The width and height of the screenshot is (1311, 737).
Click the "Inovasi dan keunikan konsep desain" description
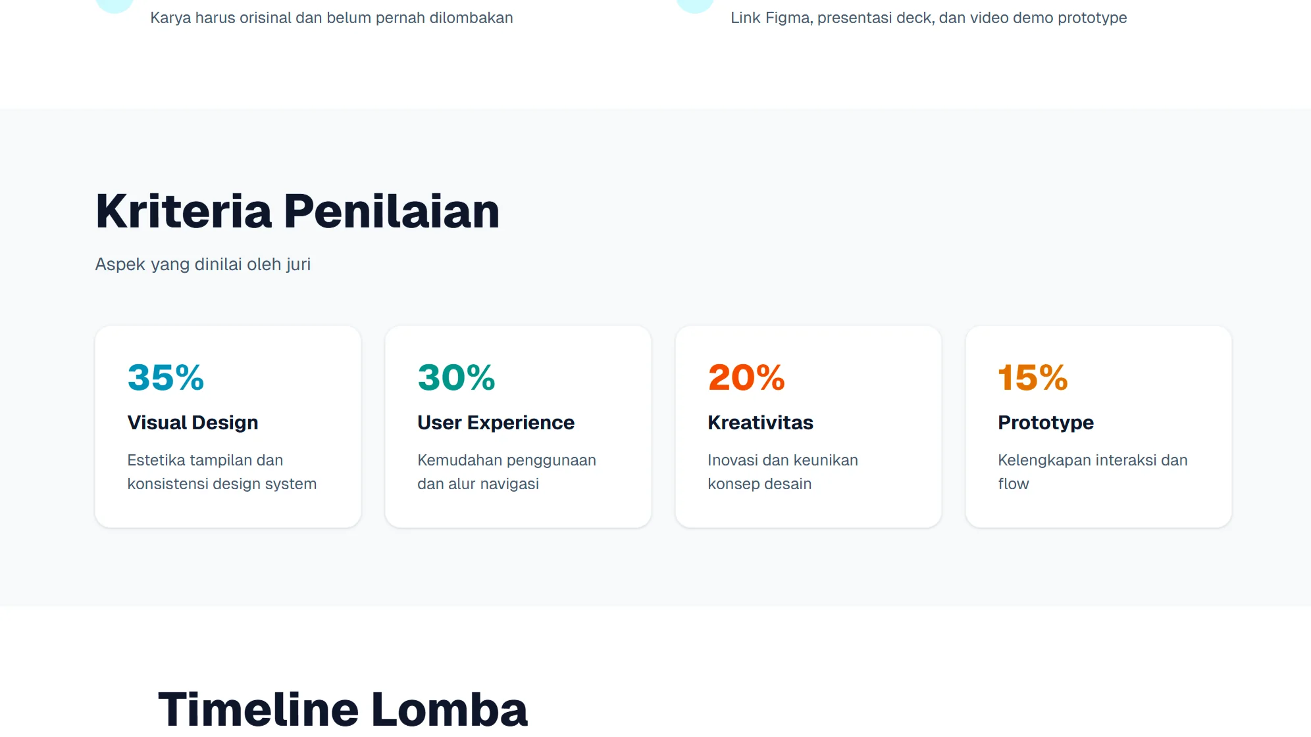(x=783, y=472)
